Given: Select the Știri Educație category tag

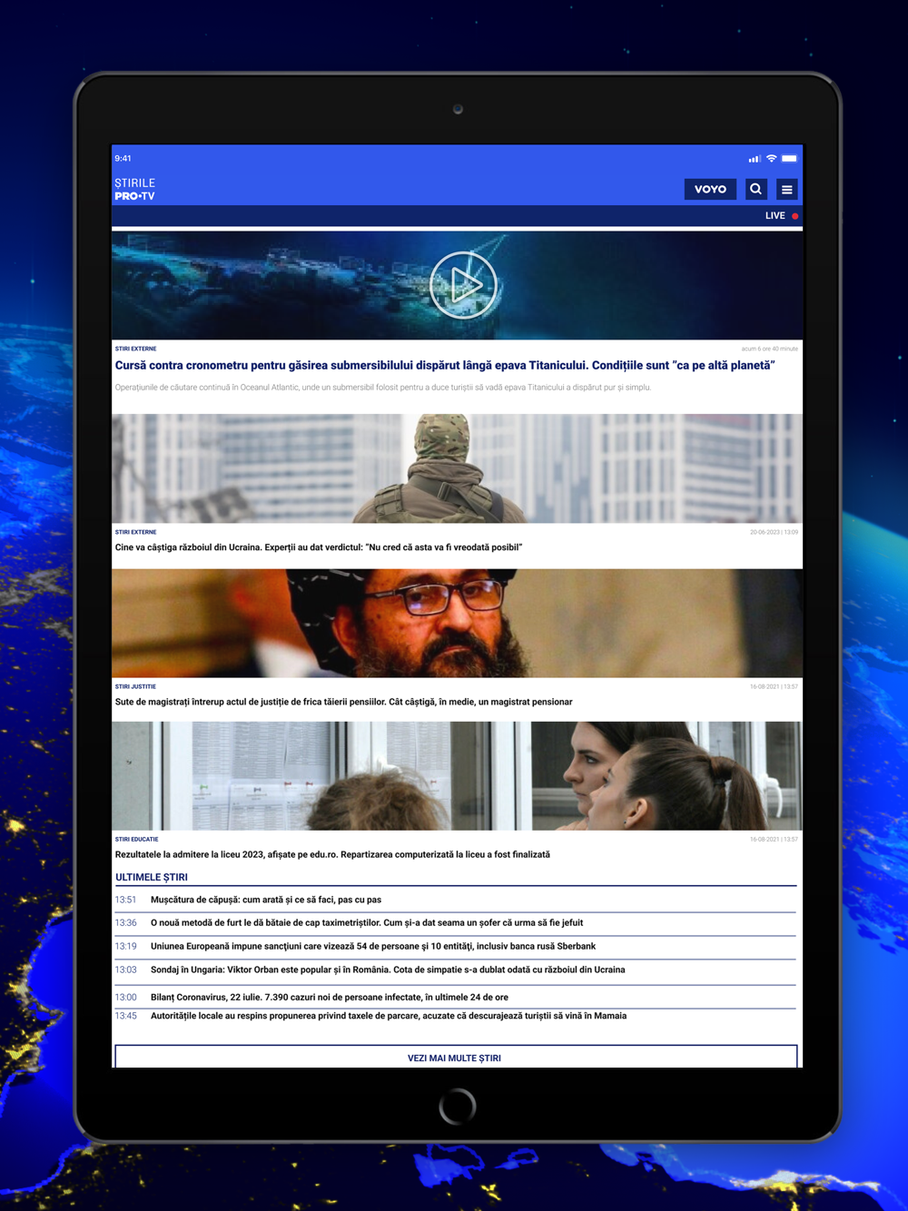Looking at the screenshot, I should 136,839.
